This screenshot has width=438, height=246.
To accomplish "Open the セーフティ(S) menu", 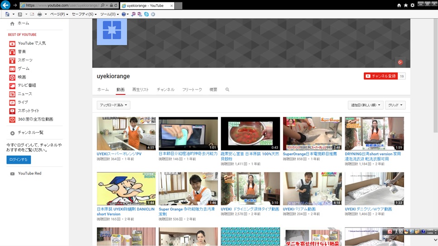I will 84,14.
